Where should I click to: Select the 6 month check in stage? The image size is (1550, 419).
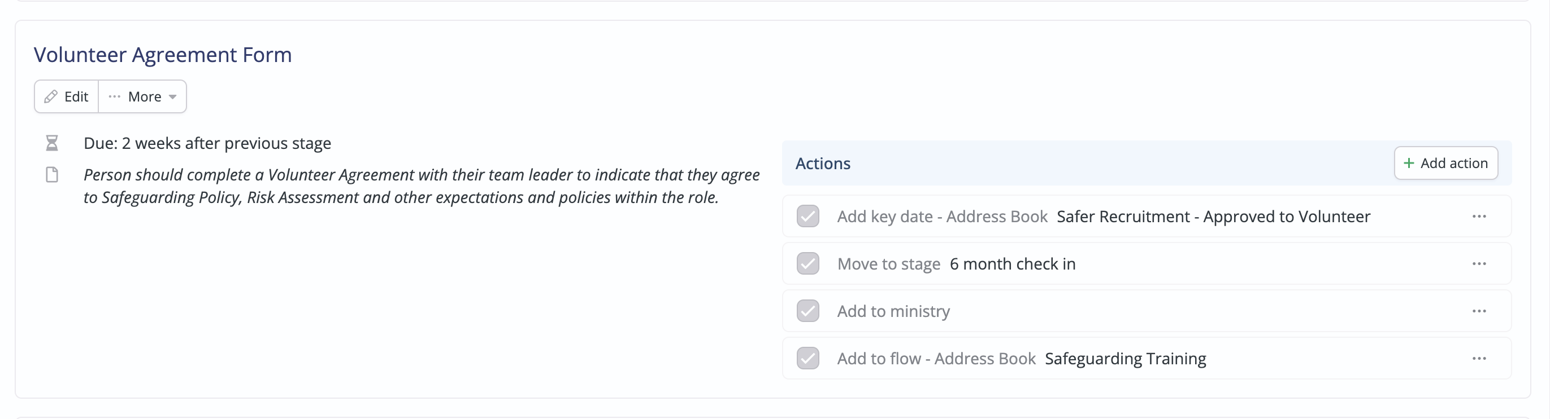pyautogui.click(x=1012, y=263)
